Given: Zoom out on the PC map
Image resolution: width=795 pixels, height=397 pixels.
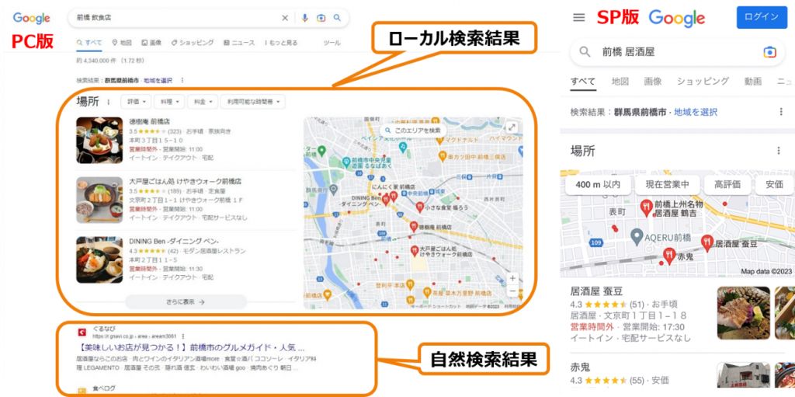Looking at the screenshot, I should pyautogui.click(x=512, y=291).
